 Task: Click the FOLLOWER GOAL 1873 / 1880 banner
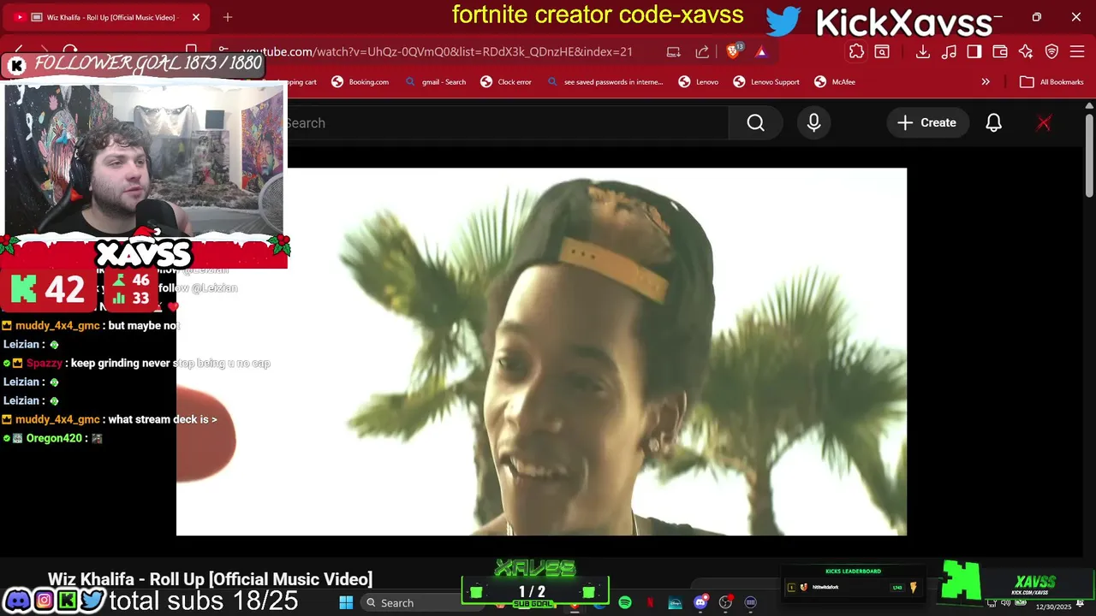point(134,63)
